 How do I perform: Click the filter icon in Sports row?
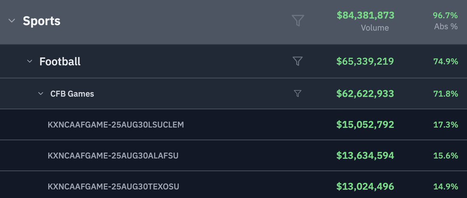click(298, 21)
